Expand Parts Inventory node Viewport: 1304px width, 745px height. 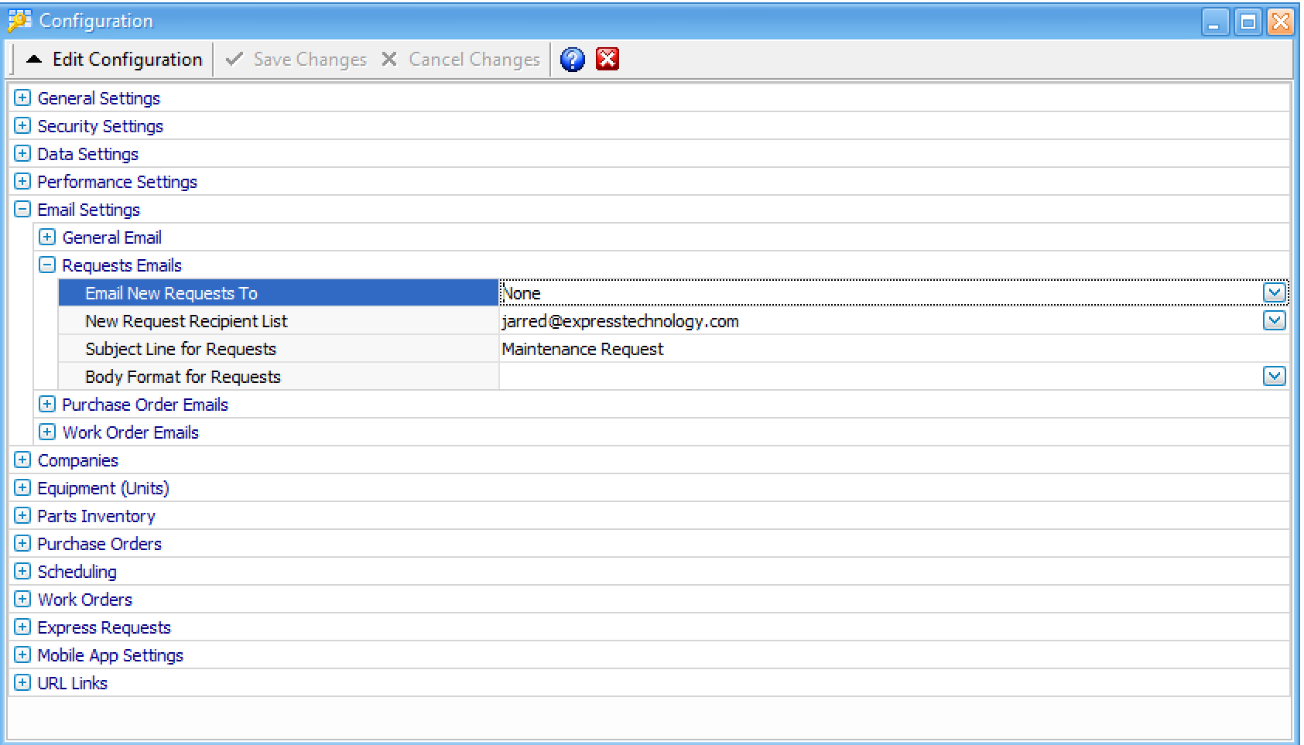pyautogui.click(x=22, y=516)
